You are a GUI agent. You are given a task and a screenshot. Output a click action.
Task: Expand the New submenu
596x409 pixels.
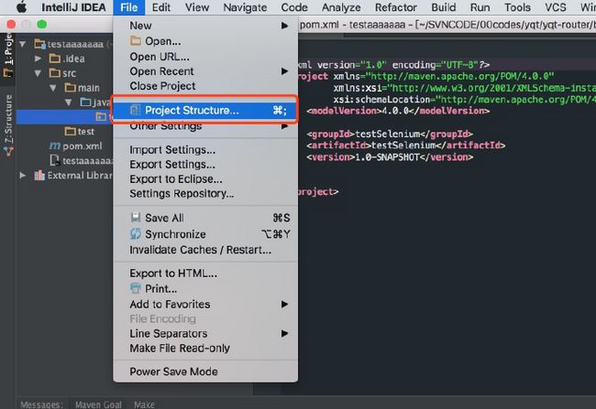point(205,26)
